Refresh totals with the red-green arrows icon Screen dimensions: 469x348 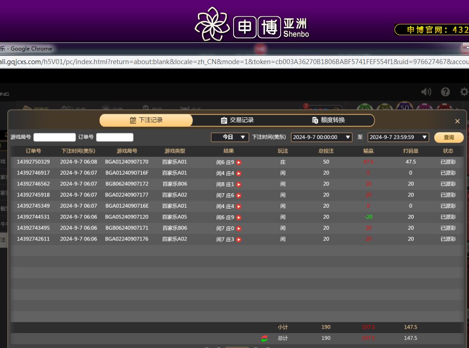coord(264,339)
